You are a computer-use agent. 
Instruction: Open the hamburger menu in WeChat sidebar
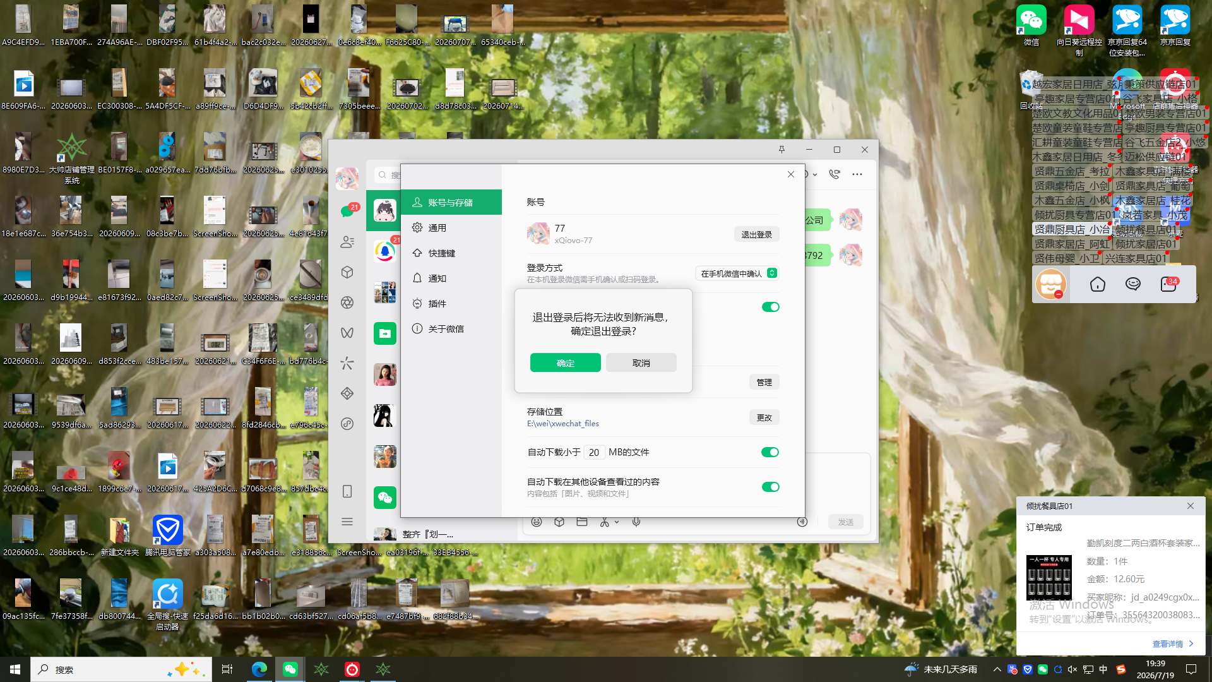pos(347,522)
